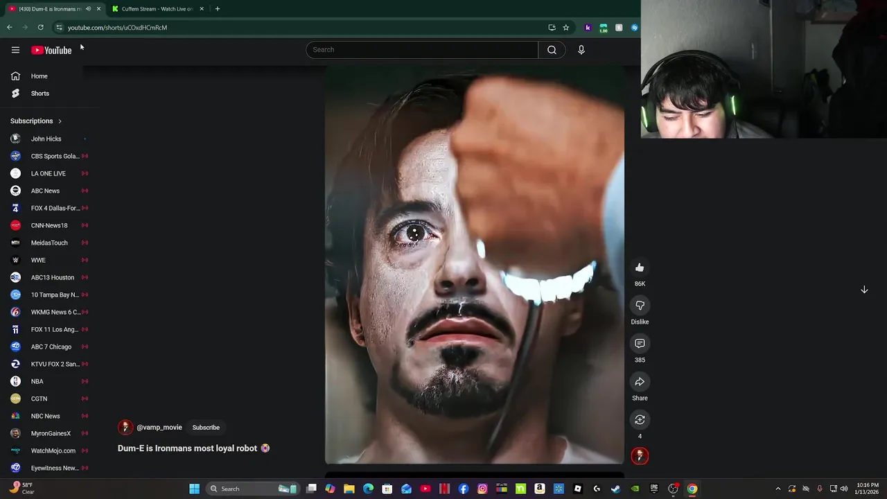Open the @vamp_movie channel name
887x499 pixels.
[159, 428]
